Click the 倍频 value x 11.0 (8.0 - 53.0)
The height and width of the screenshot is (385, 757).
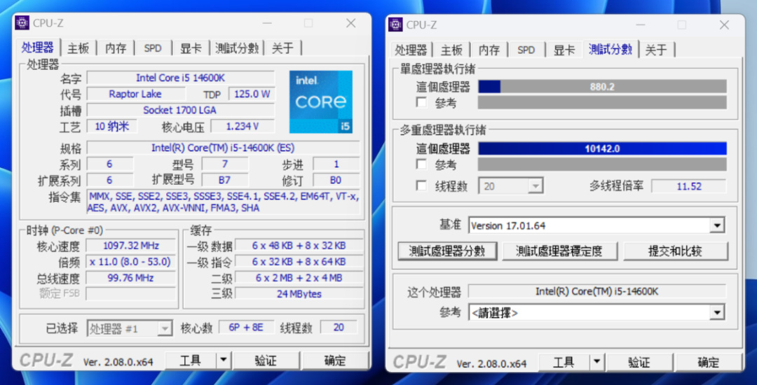coord(131,262)
